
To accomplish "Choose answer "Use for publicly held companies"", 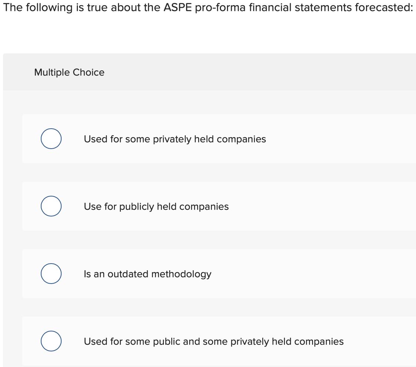I will (x=156, y=206).
